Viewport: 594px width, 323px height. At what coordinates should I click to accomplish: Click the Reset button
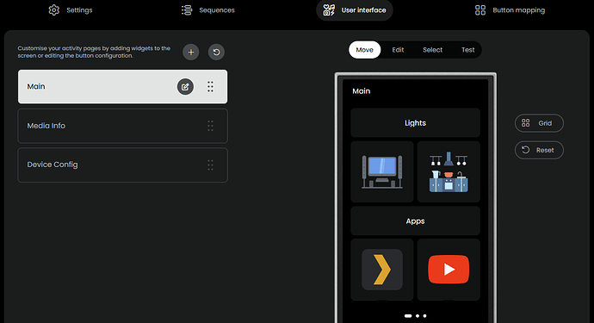(539, 150)
